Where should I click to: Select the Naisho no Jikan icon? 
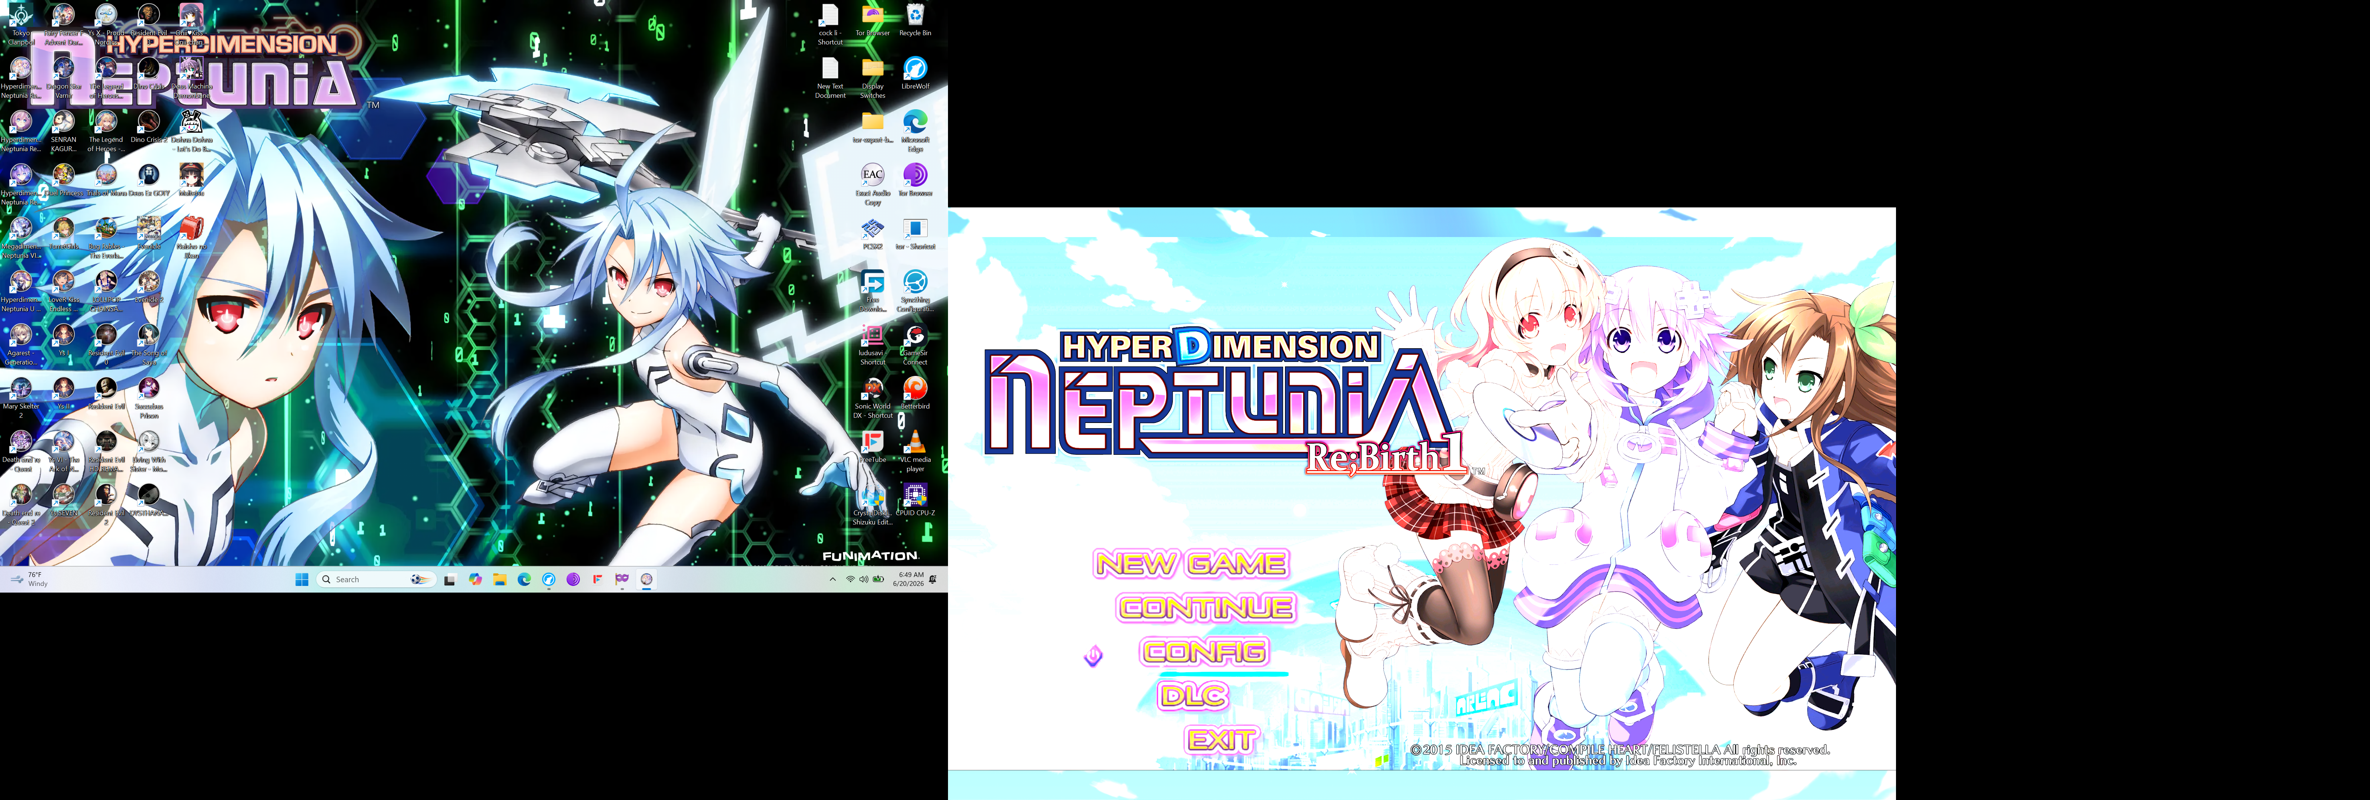pyautogui.click(x=191, y=237)
